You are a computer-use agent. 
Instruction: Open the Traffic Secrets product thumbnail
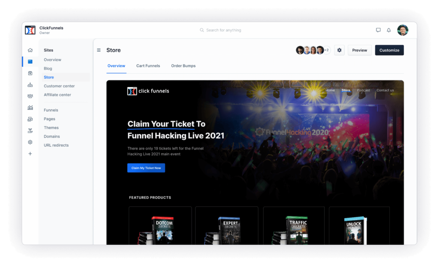tap(294, 225)
